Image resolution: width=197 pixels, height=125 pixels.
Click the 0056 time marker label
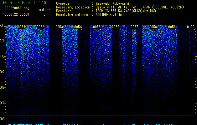pyautogui.click(x=116, y=27)
